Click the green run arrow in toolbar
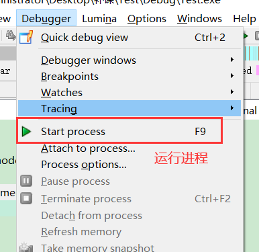 246,36
